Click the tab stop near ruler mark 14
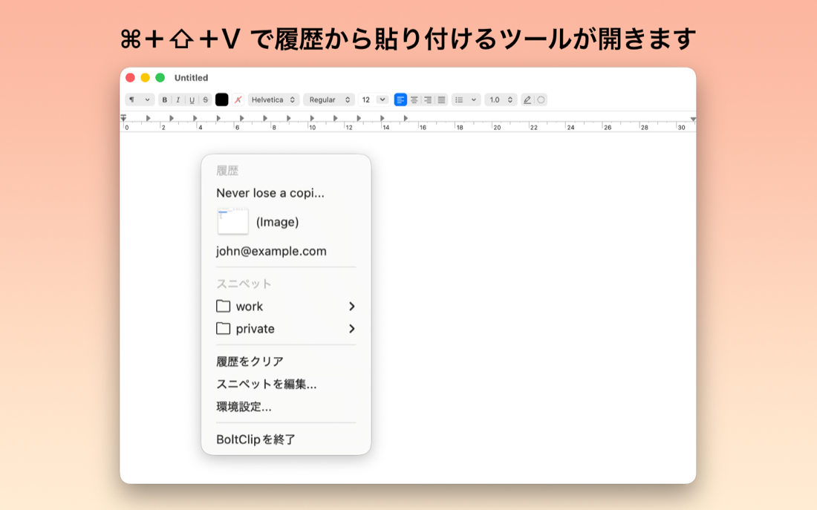Viewport: 817px width, 510px height. click(382, 118)
